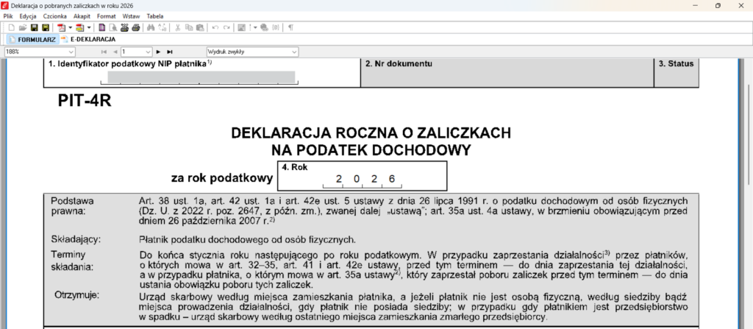Click the binoculars find icon
The height and width of the screenshot is (329, 753).
tap(151, 27)
